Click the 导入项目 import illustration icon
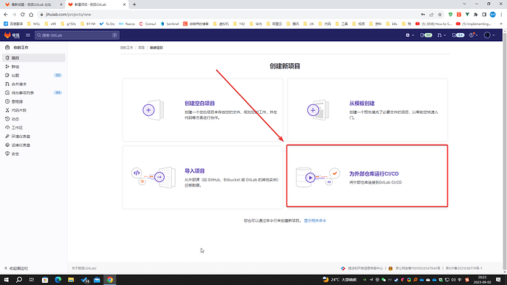Image resolution: width=507 pixels, height=285 pixels. click(x=154, y=177)
